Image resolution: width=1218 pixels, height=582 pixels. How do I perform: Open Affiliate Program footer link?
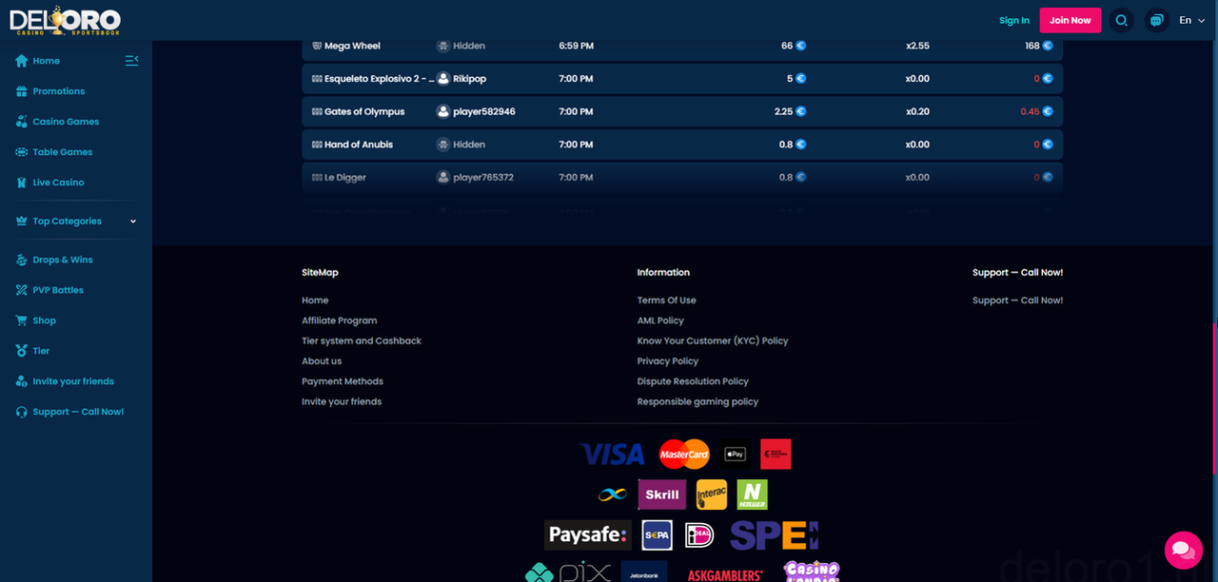(x=340, y=320)
